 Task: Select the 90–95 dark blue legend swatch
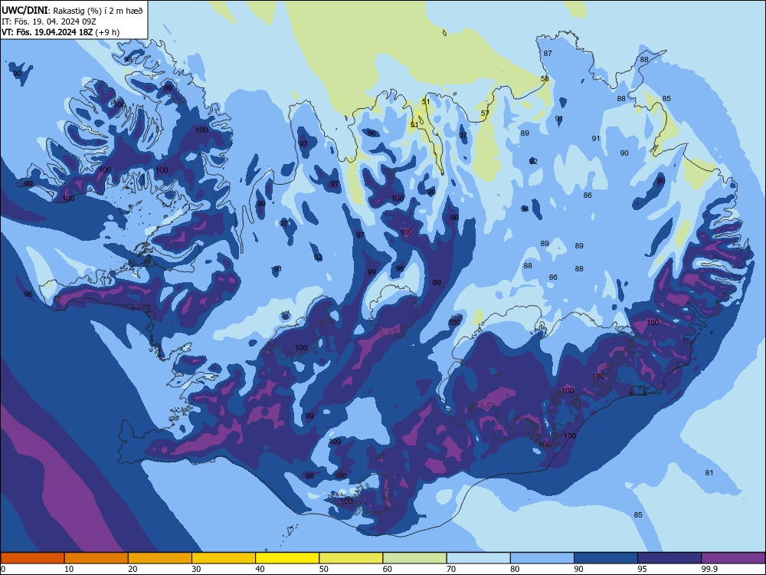[606, 558]
